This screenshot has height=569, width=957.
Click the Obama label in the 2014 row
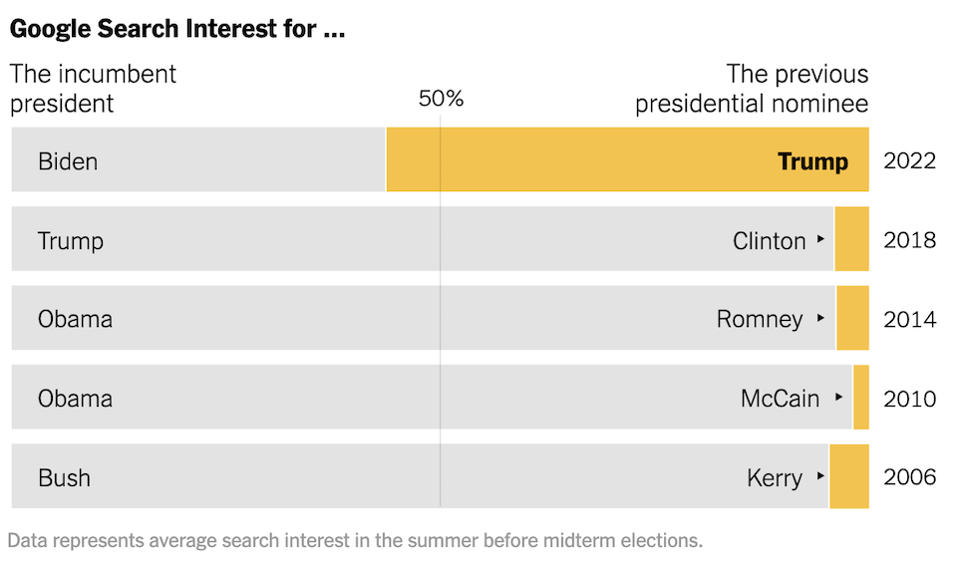pyautogui.click(x=75, y=319)
